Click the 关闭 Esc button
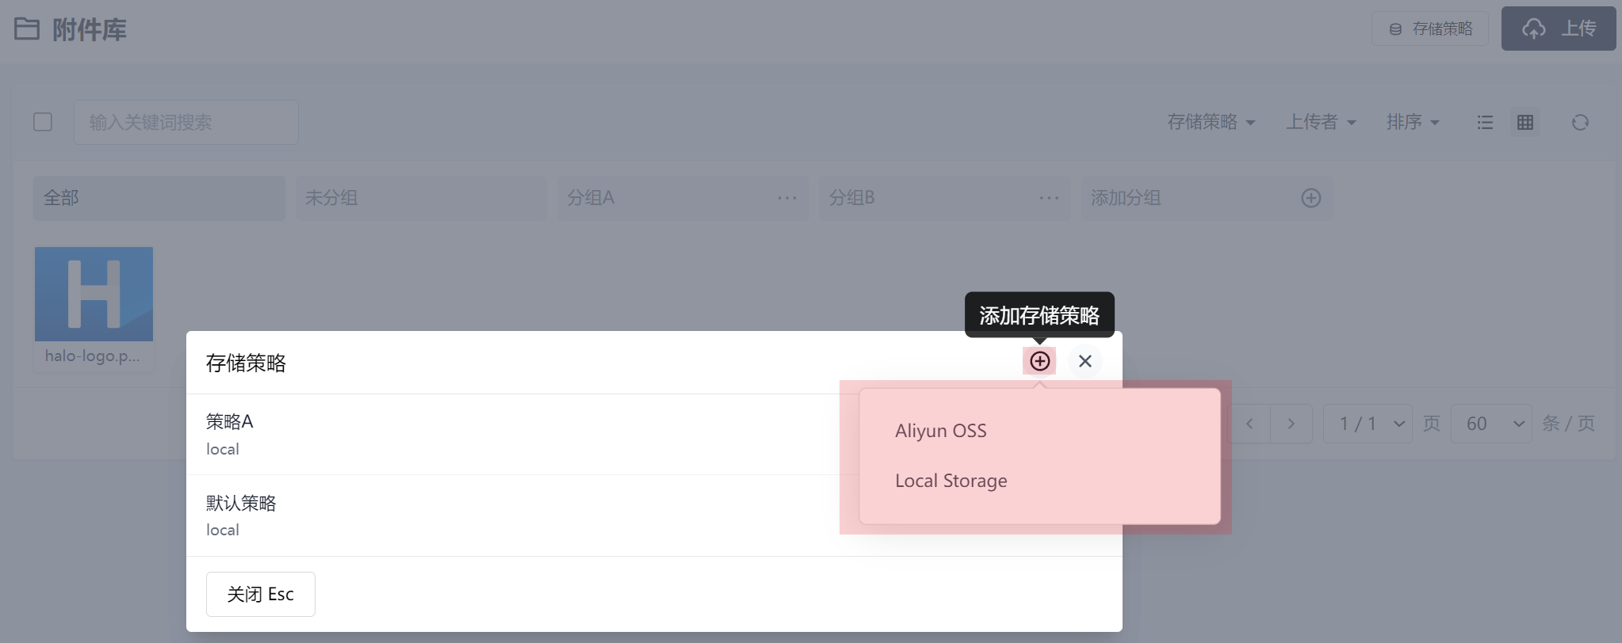 (x=261, y=594)
